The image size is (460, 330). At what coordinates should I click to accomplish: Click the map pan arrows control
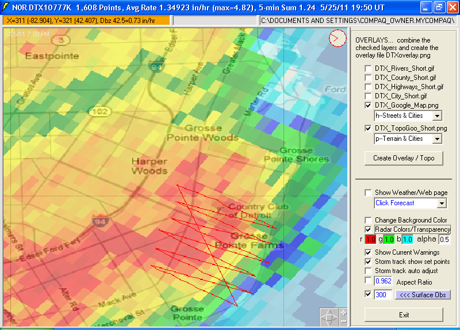[330, 317]
